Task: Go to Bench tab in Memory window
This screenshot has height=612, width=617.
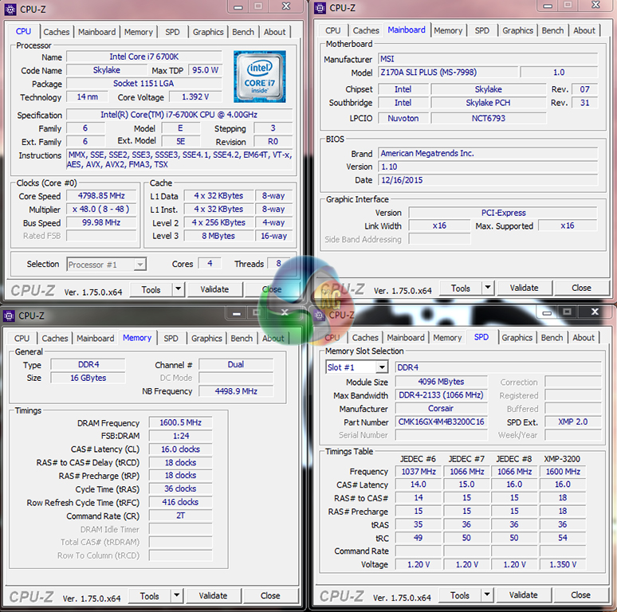Action: (242, 338)
